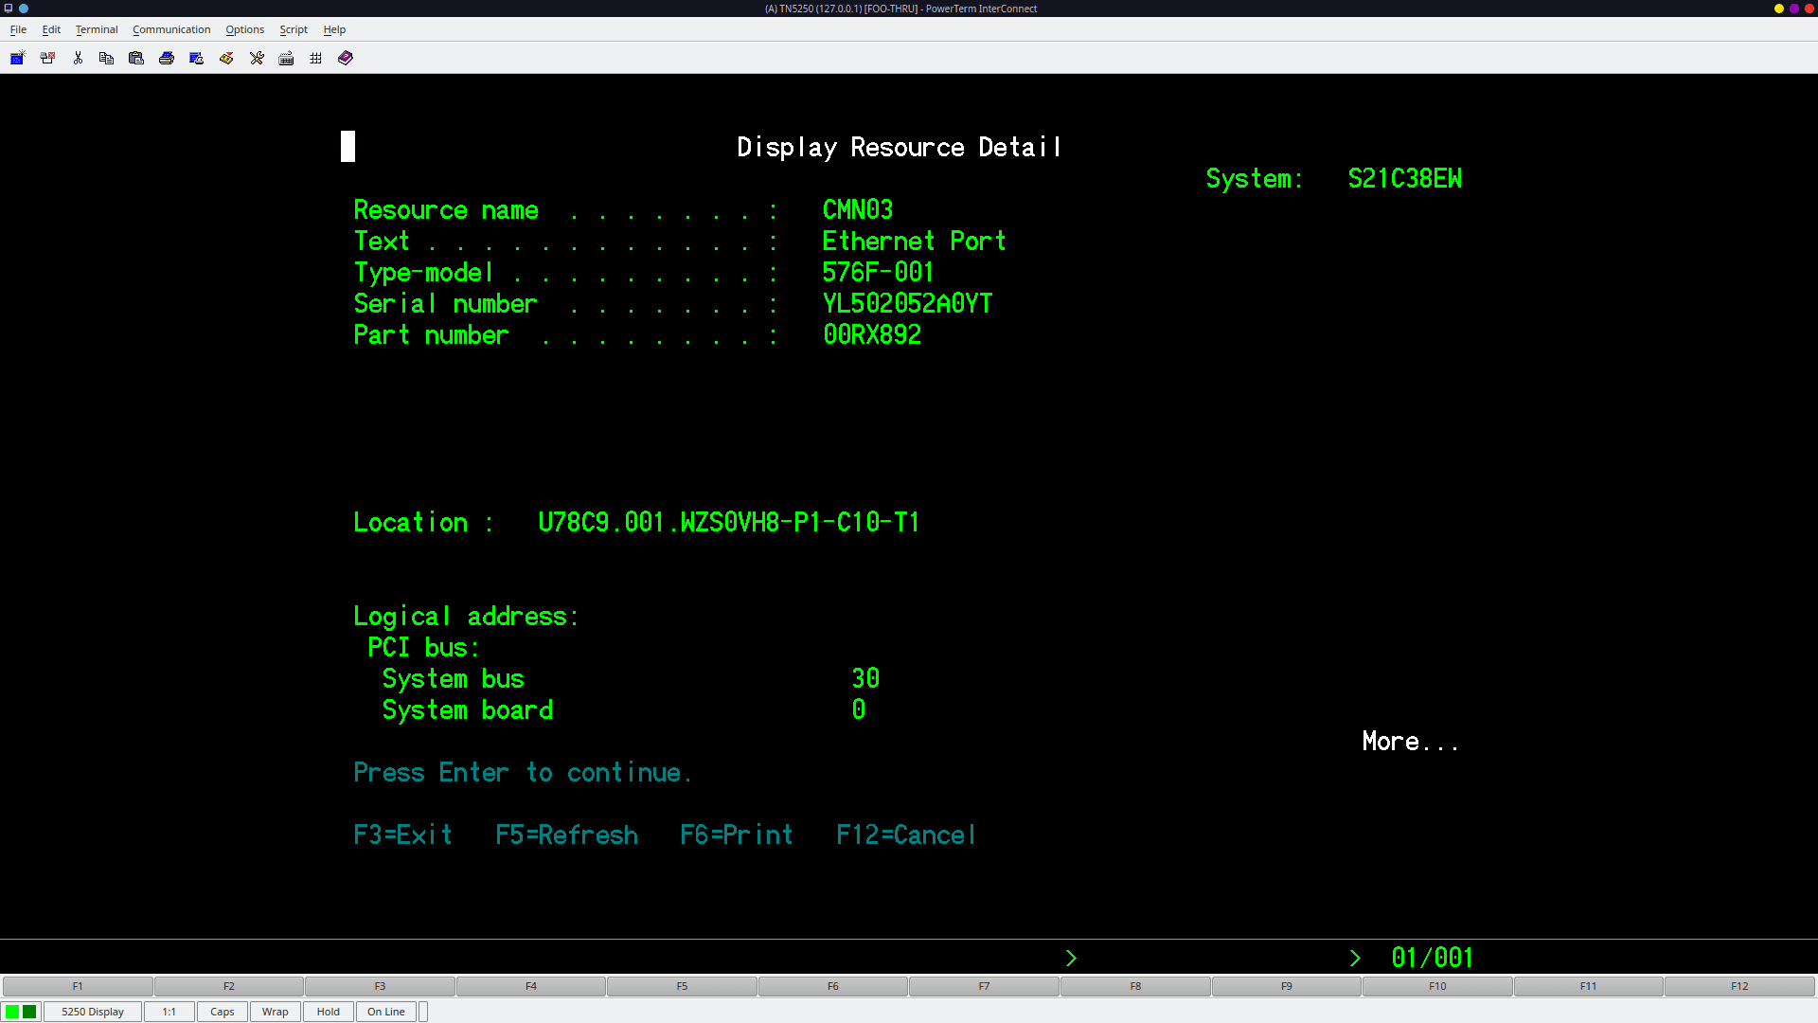Screen dimensions: 1818x1023
Task: Disconnect the session using the toolbar icon
Action: pyautogui.click(x=48, y=58)
